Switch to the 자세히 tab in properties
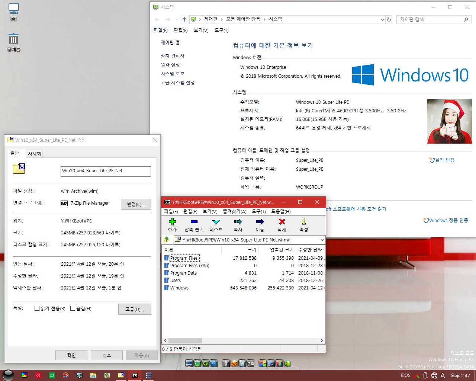 35,154
